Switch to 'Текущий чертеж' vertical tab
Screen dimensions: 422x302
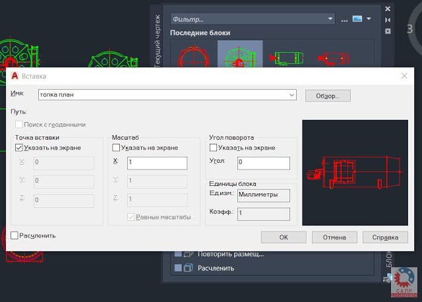point(157,40)
